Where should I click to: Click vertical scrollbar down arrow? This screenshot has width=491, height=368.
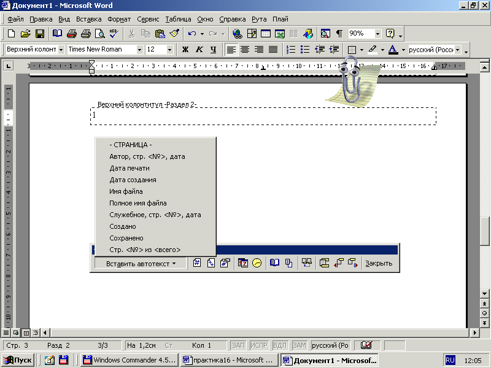[484, 294]
